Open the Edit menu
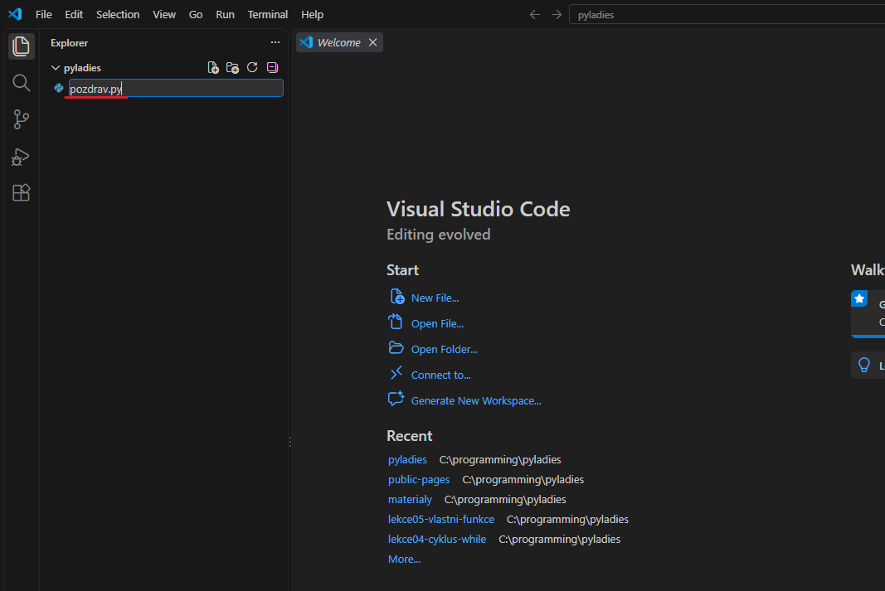 74,15
